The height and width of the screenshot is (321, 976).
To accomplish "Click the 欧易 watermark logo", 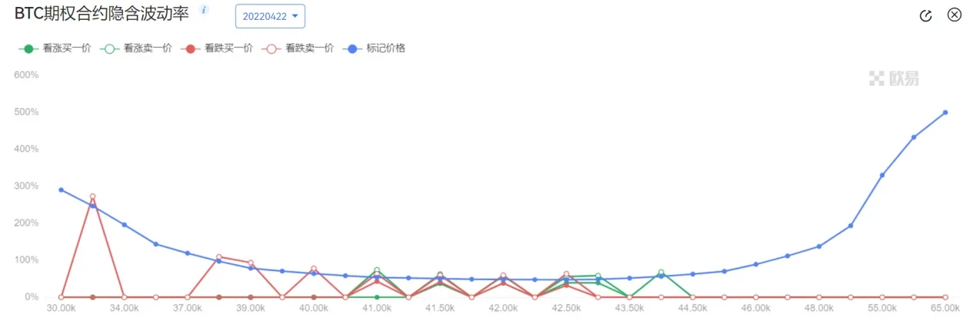I will click(x=894, y=78).
